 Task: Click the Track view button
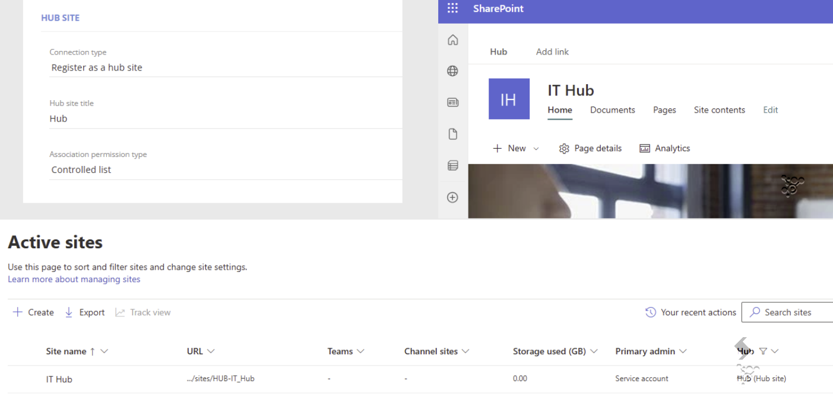click(x=142, y=312)
